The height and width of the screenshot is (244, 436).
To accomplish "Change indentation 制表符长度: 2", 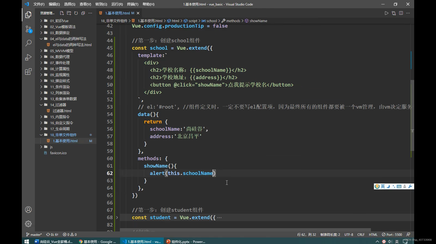I will click(x=330, y=234).
